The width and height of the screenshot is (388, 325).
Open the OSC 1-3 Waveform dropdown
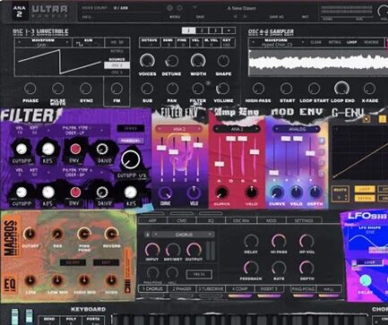coord(43,42)
